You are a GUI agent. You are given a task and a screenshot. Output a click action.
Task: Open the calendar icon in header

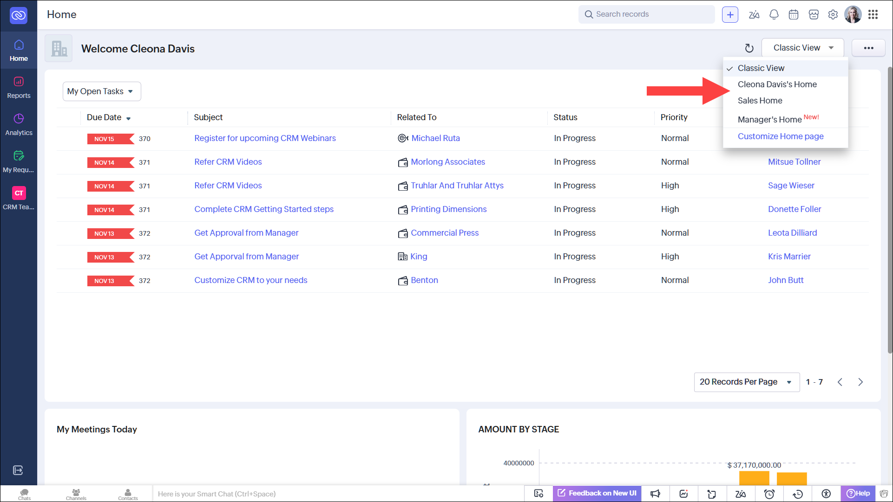point(794,14)
